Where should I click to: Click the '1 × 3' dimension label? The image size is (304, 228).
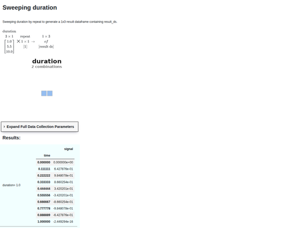(x=46, y=36)
